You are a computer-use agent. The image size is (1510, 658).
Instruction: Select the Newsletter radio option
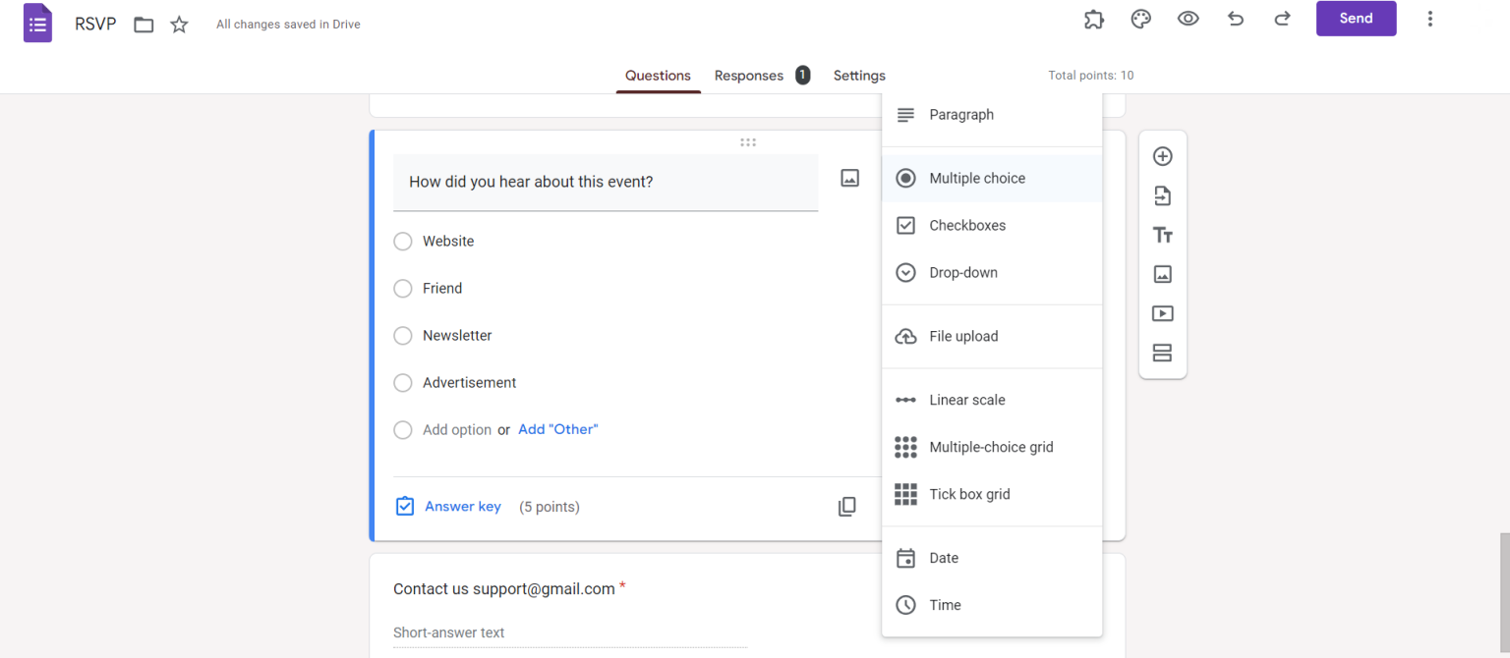(402, 335)
